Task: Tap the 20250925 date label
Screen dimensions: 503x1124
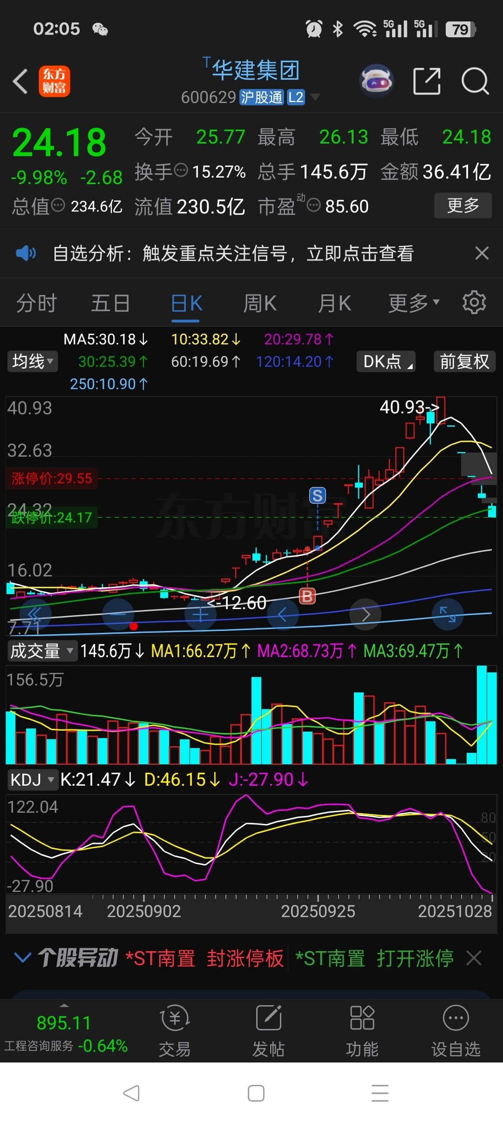Action: (x=318, y=911)
